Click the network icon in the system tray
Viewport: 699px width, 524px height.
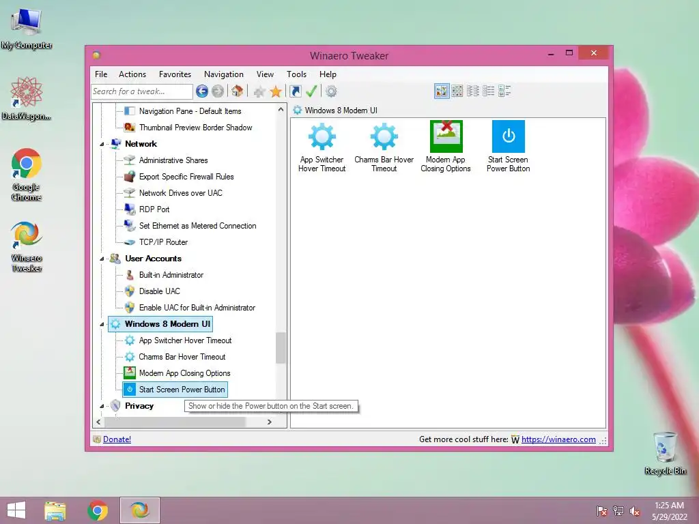(618, 511)
